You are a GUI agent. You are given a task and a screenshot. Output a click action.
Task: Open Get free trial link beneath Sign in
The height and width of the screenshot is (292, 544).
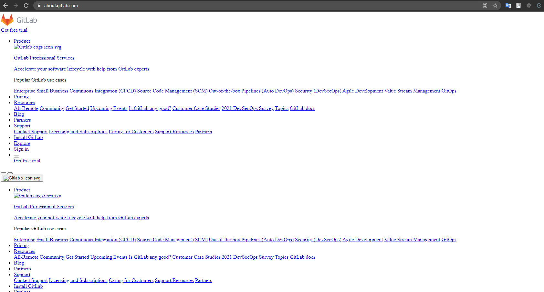click(x=27, y=161)
